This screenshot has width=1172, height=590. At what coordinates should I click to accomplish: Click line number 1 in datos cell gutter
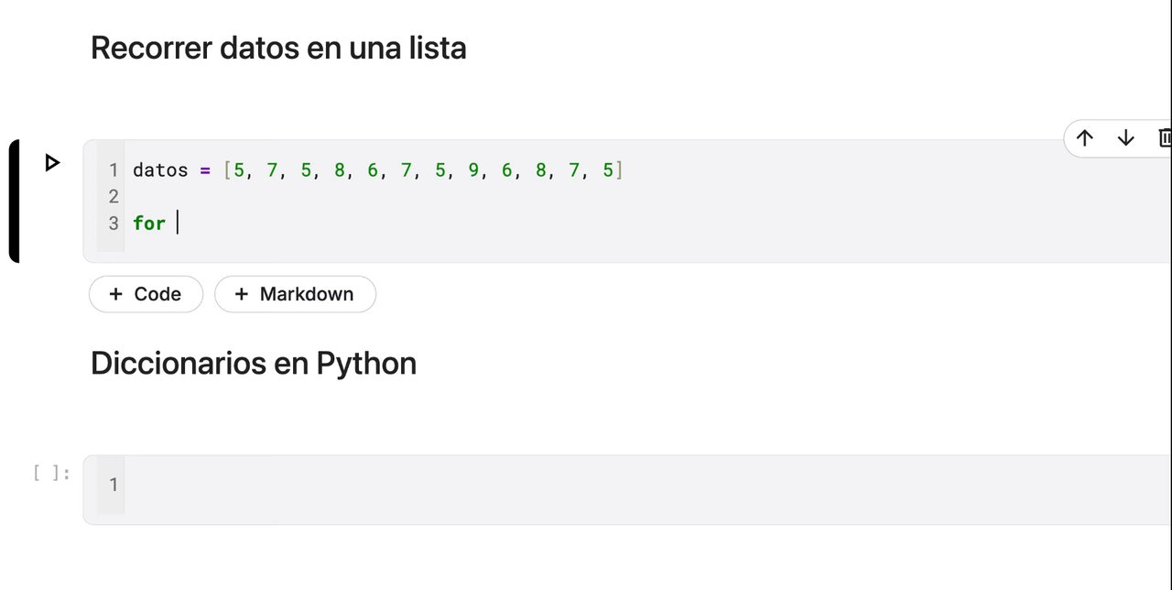pyautogui.click(x=114, y=170)
